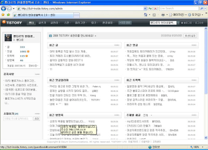Click MORE in the 최근 댓글 panel
This screenshot has height=150, width=208.
tap(194, 45)
